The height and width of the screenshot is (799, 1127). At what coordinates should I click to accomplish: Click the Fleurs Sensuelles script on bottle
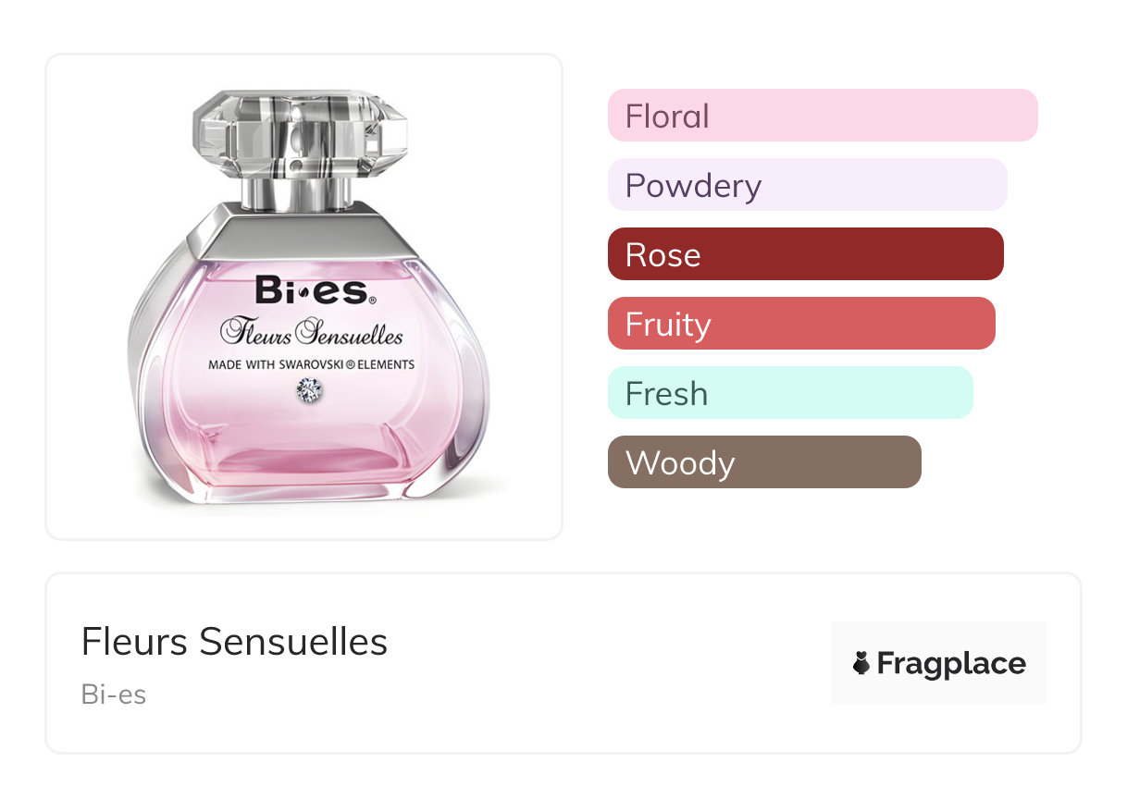pos(312,332)
